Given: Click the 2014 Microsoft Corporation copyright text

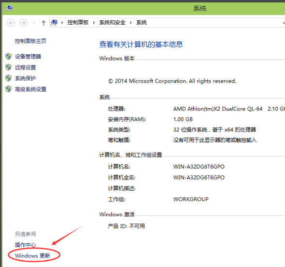Looking at the screenshot, I should coord(172,81).
